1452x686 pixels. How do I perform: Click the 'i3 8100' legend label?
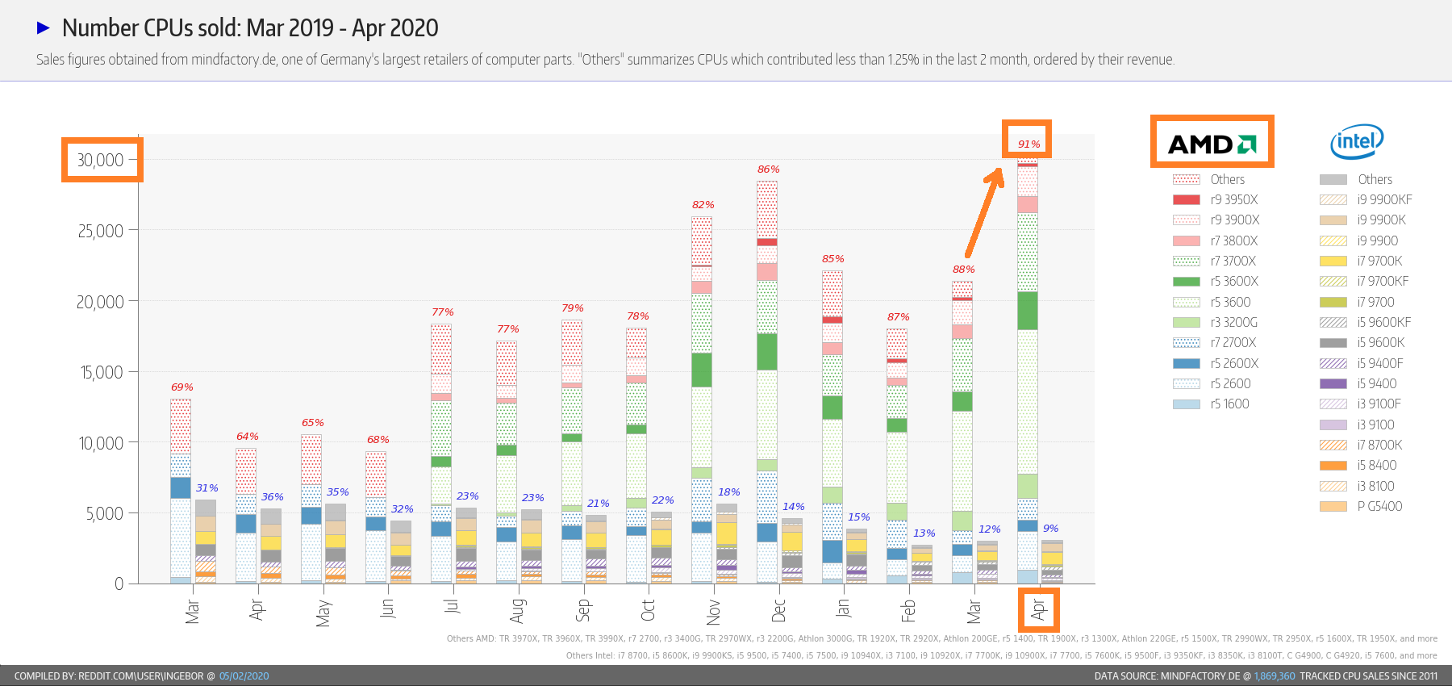pos(1375,486)
